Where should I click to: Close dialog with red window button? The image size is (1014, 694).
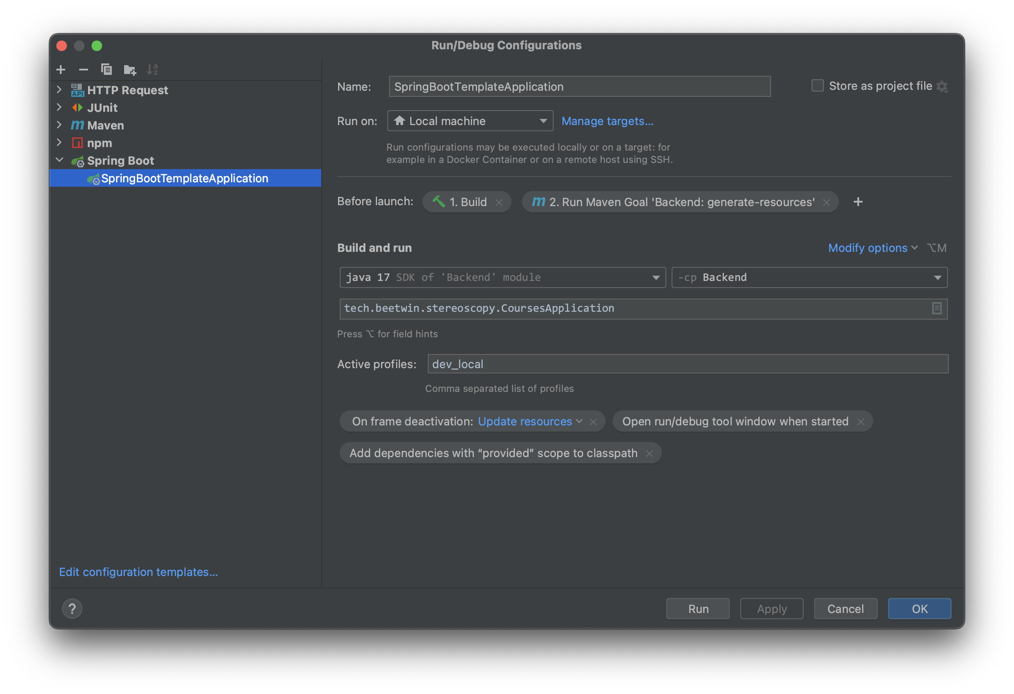[62, 46]
